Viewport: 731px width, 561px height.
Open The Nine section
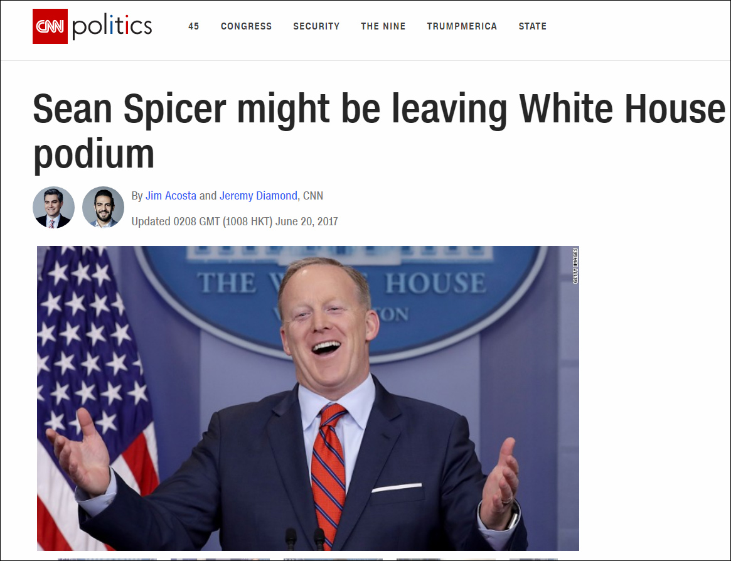383,26
